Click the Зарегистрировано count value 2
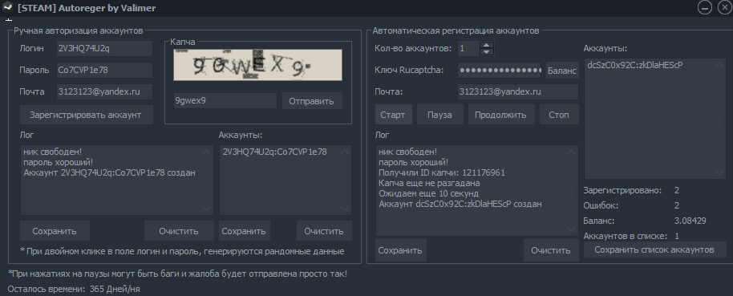The width and height of the screenshot is (733, 296). (677, 190)
